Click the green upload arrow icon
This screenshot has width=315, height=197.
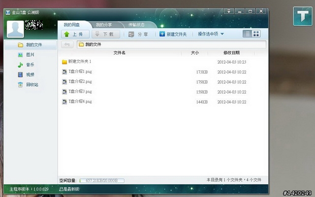click(x=67, y=34)
